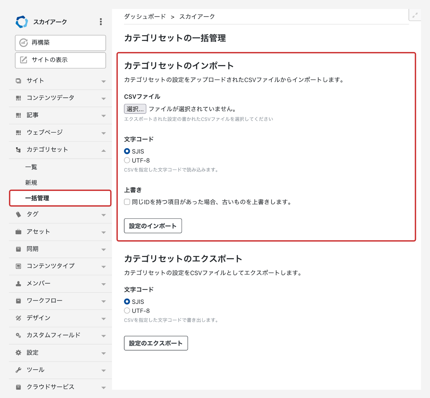The width and height of the screenshot is (430, 398).
Task: Click the 設定のインポート button
Action: pos(153,226)
